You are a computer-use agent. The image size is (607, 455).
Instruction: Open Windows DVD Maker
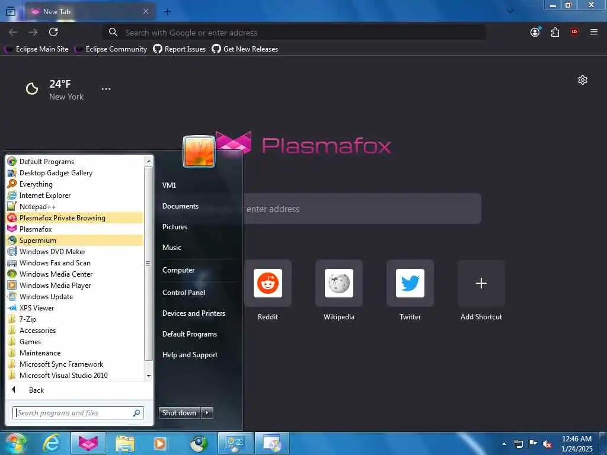[75, 251]
